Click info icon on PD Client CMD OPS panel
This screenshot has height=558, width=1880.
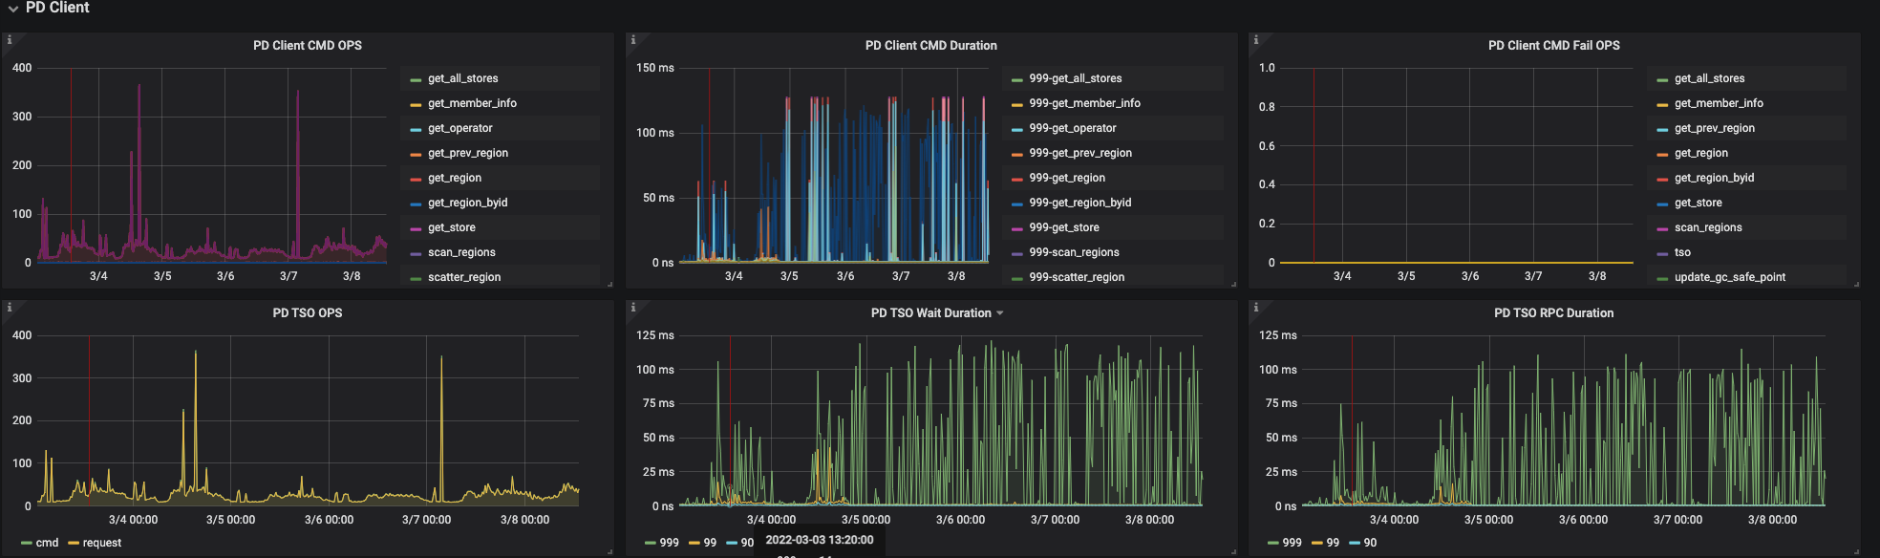coord(10,40)
